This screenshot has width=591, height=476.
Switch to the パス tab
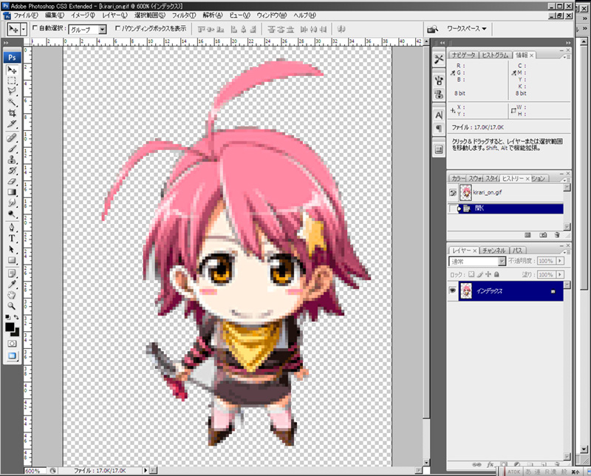(518, 250)
